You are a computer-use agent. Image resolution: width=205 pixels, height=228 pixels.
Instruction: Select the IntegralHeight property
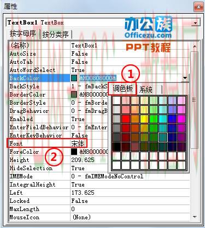click(39, 184)
